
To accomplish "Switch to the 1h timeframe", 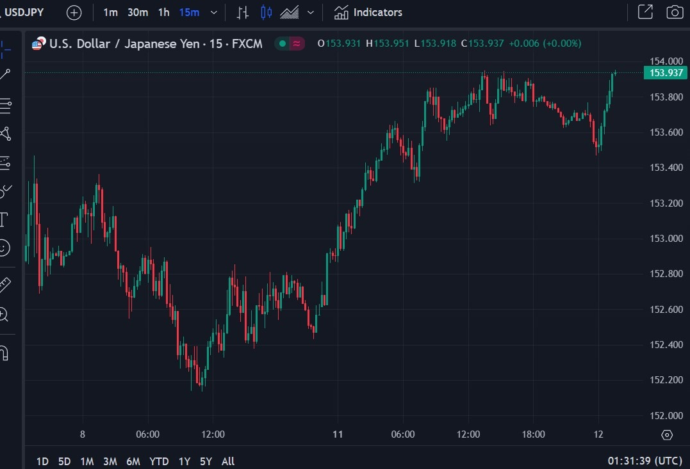I will pyautogui.click(x=164, y=13).
